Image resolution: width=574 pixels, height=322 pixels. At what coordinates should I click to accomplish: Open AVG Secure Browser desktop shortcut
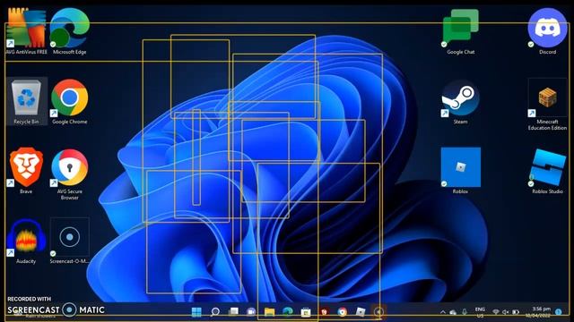click(x=70, y=174)
